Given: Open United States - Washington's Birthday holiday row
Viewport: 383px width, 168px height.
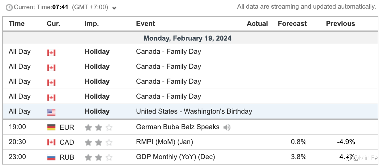Looking at the screenshot, I should coord(190,112).
